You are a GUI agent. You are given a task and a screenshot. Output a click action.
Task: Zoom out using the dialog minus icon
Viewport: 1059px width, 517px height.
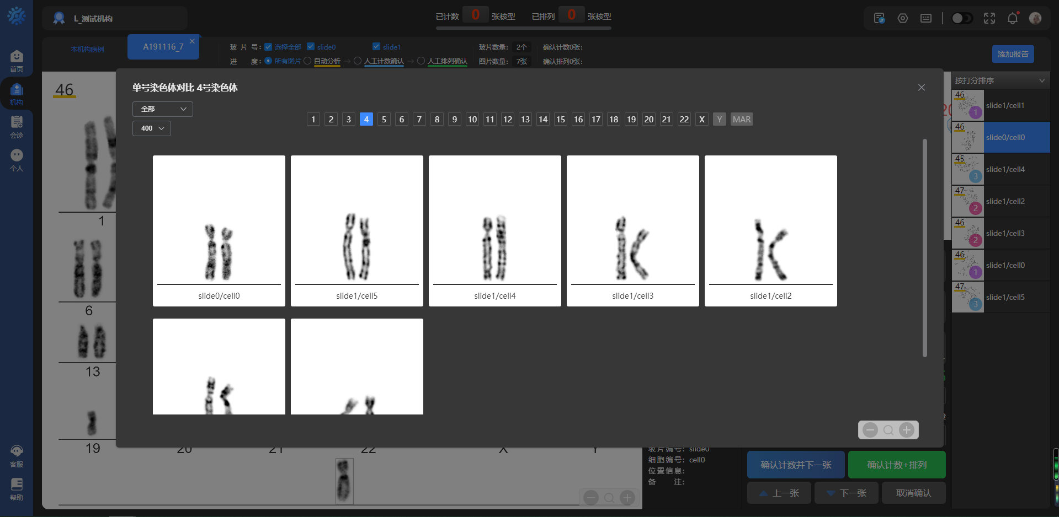click(870, 430)
